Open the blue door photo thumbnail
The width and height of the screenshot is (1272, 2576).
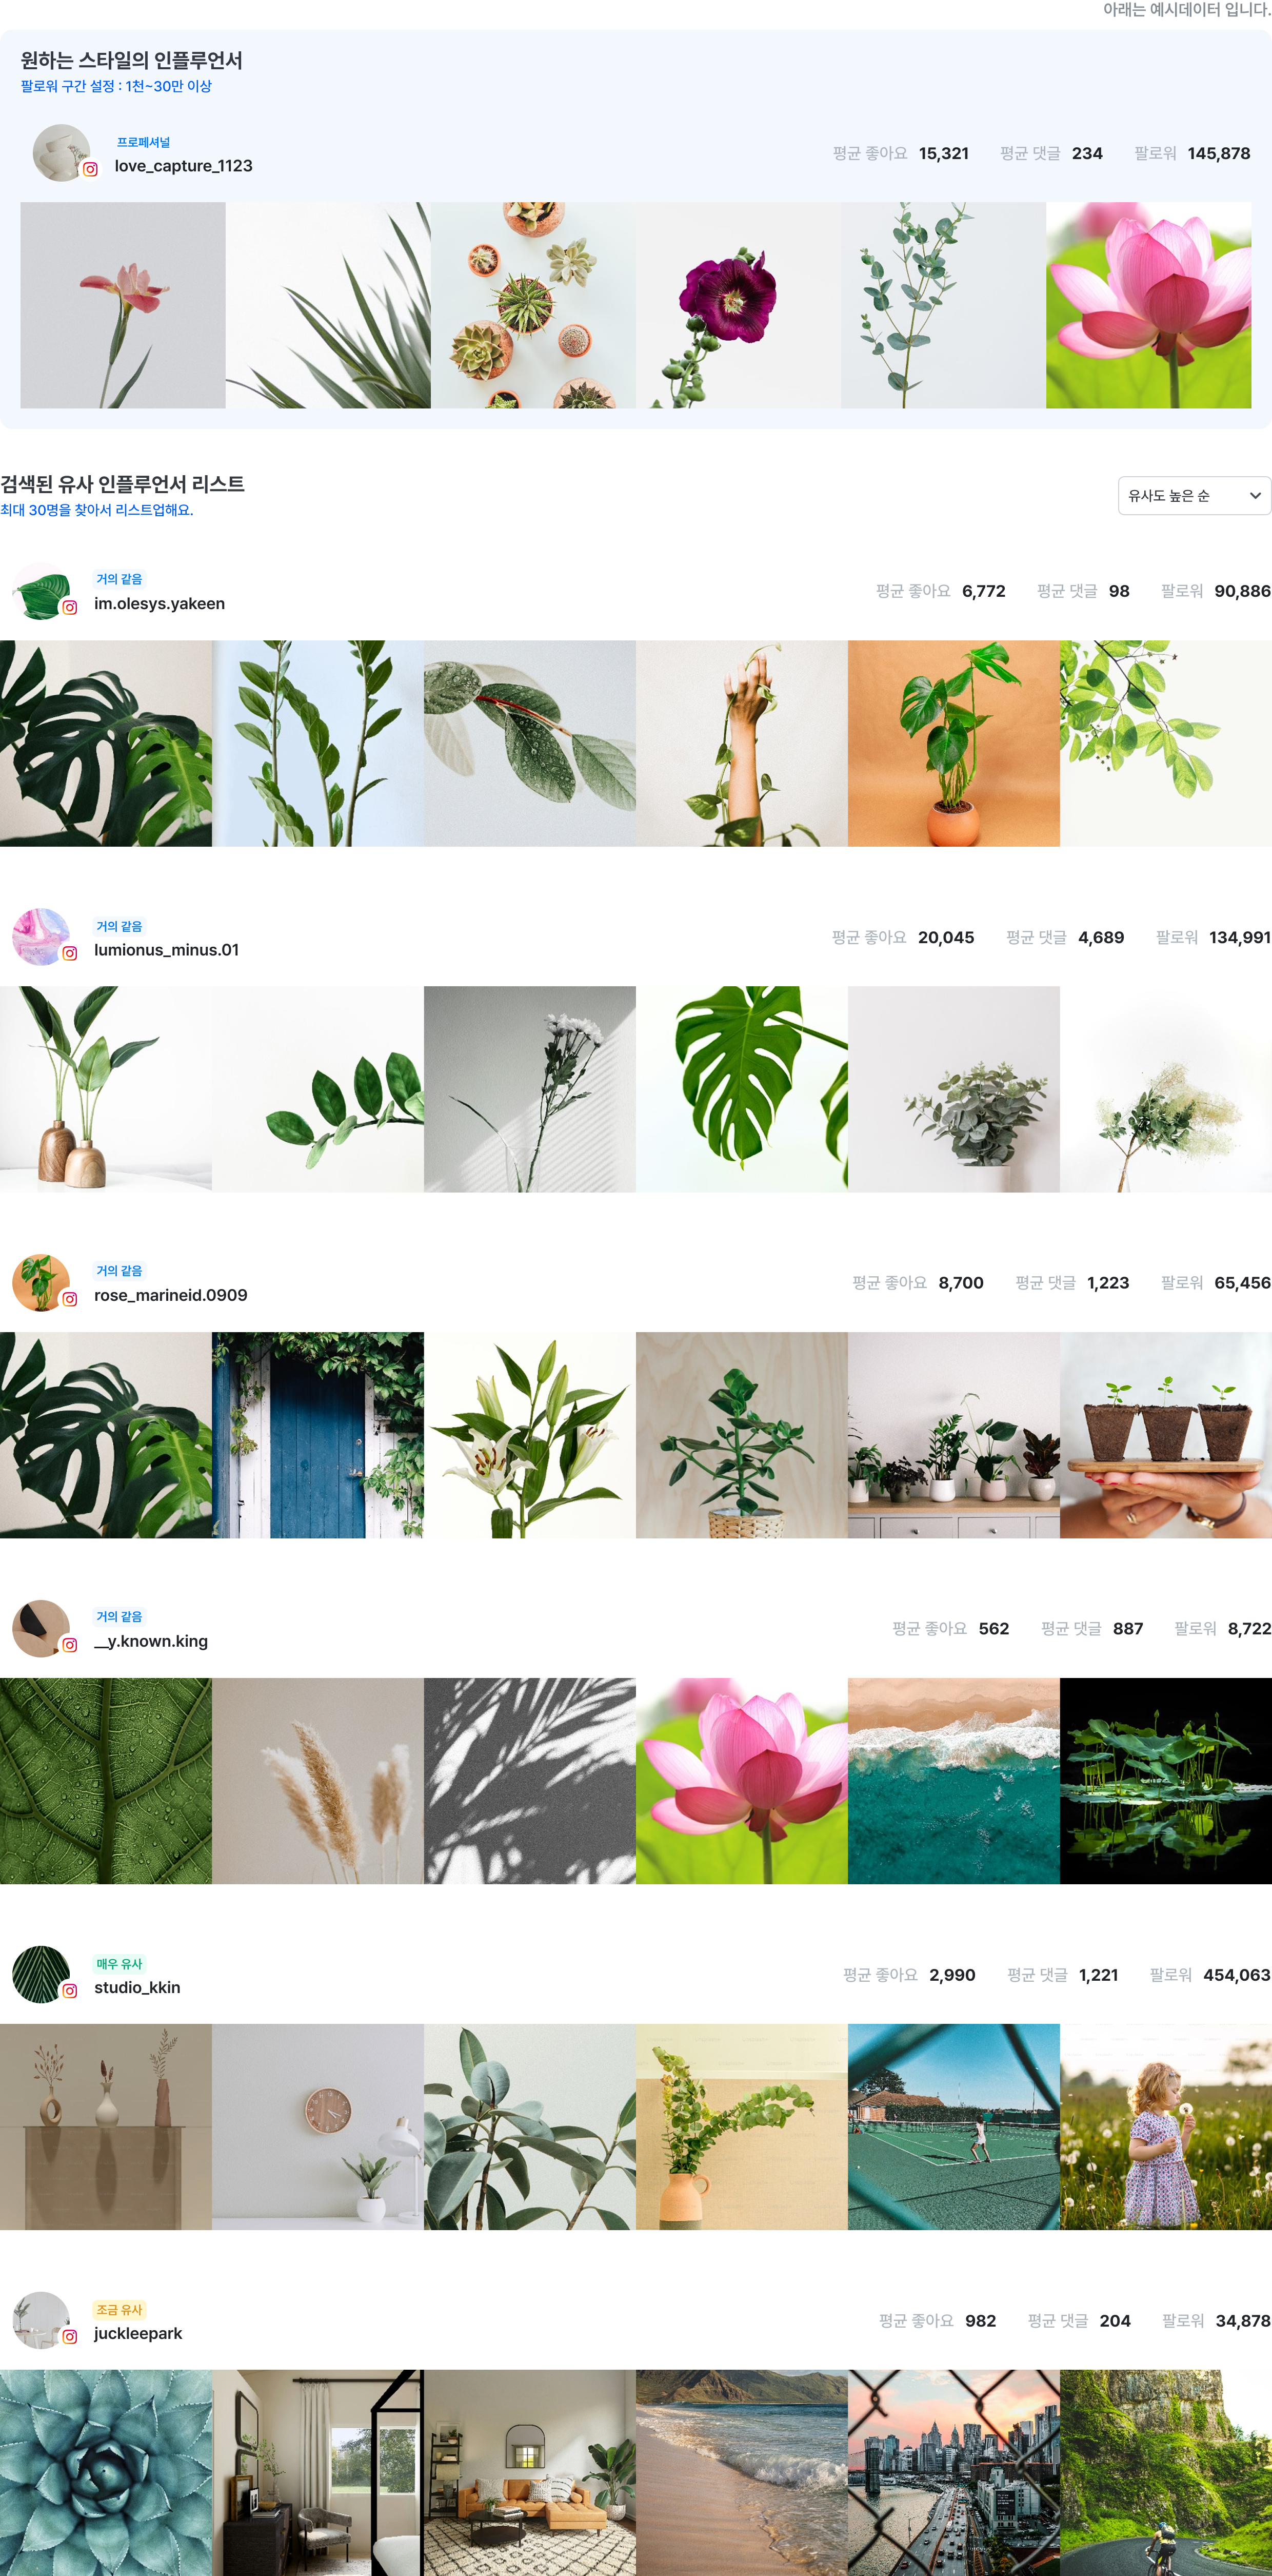[318, 1435]
